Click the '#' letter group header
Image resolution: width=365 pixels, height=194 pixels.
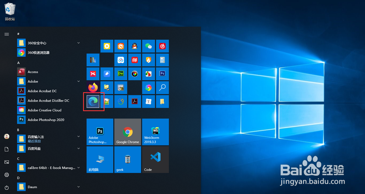(18, 34)
